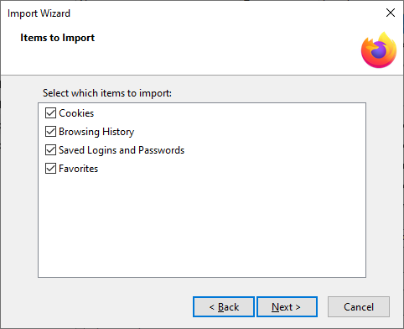Select the Cookies item label
Viewport: 404px width, 329px height.
coord(76,113)
